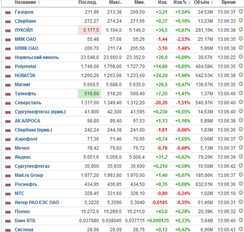The width and height of the screenshot is (244, 232).
Task: Click the clock icon in the Полюс row
Action: tap(241, 211)
